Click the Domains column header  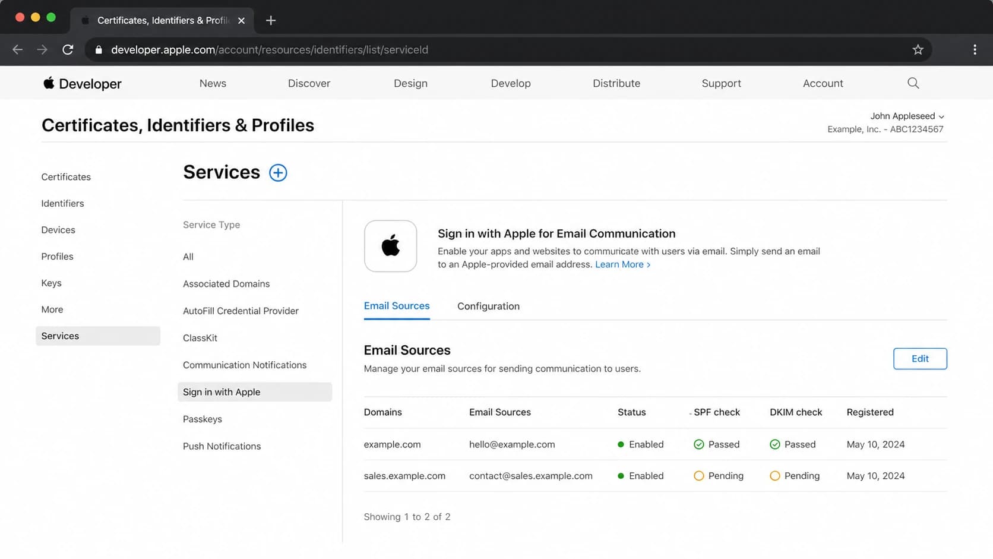[x=382, y=412]
